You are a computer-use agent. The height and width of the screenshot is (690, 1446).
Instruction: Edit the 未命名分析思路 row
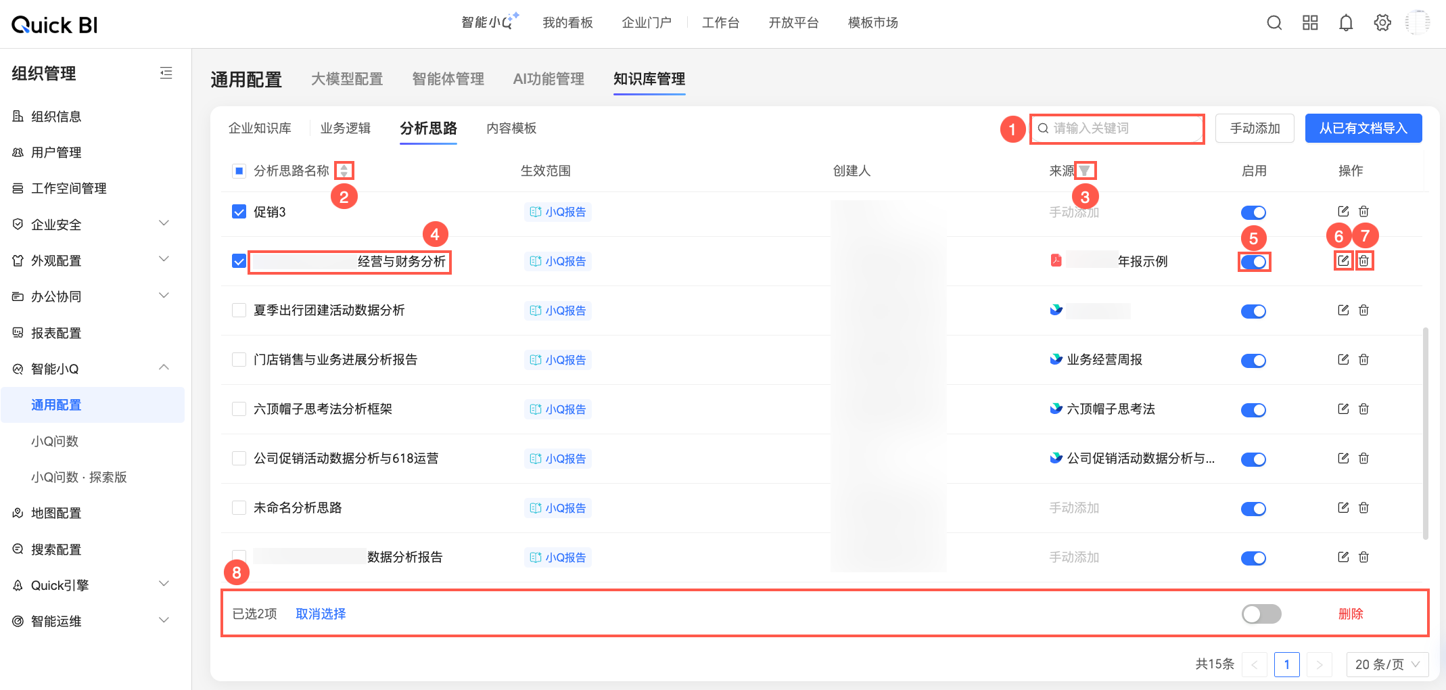point(1343,507)
